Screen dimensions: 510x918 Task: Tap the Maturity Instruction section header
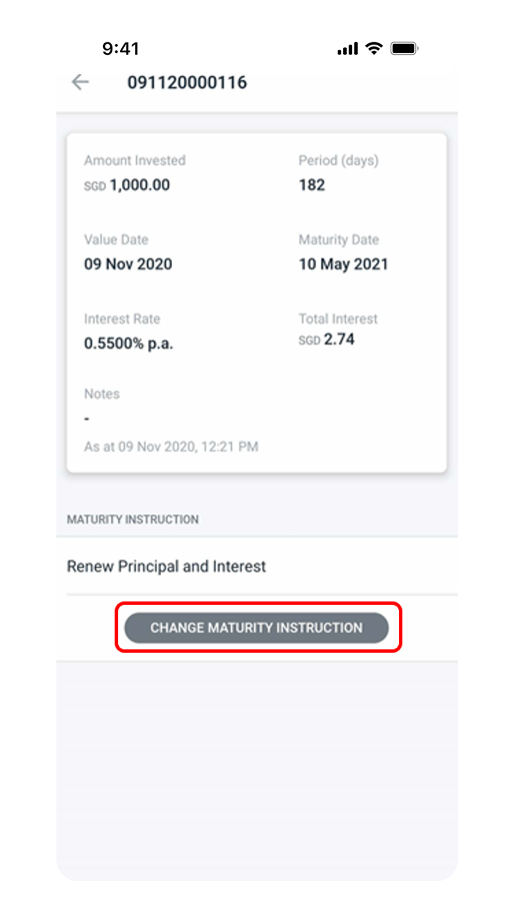coord(133,519)
